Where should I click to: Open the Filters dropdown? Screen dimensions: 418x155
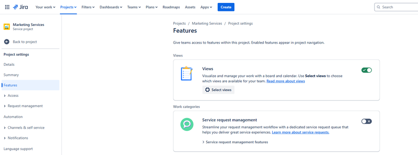88,7
